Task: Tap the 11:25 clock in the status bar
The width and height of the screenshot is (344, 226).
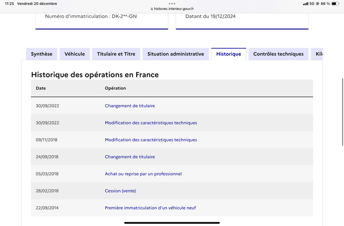Action: (9, 3)
